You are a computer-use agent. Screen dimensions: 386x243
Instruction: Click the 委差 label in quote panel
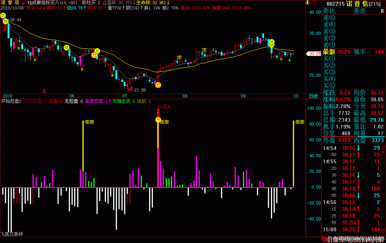[360, 11]
